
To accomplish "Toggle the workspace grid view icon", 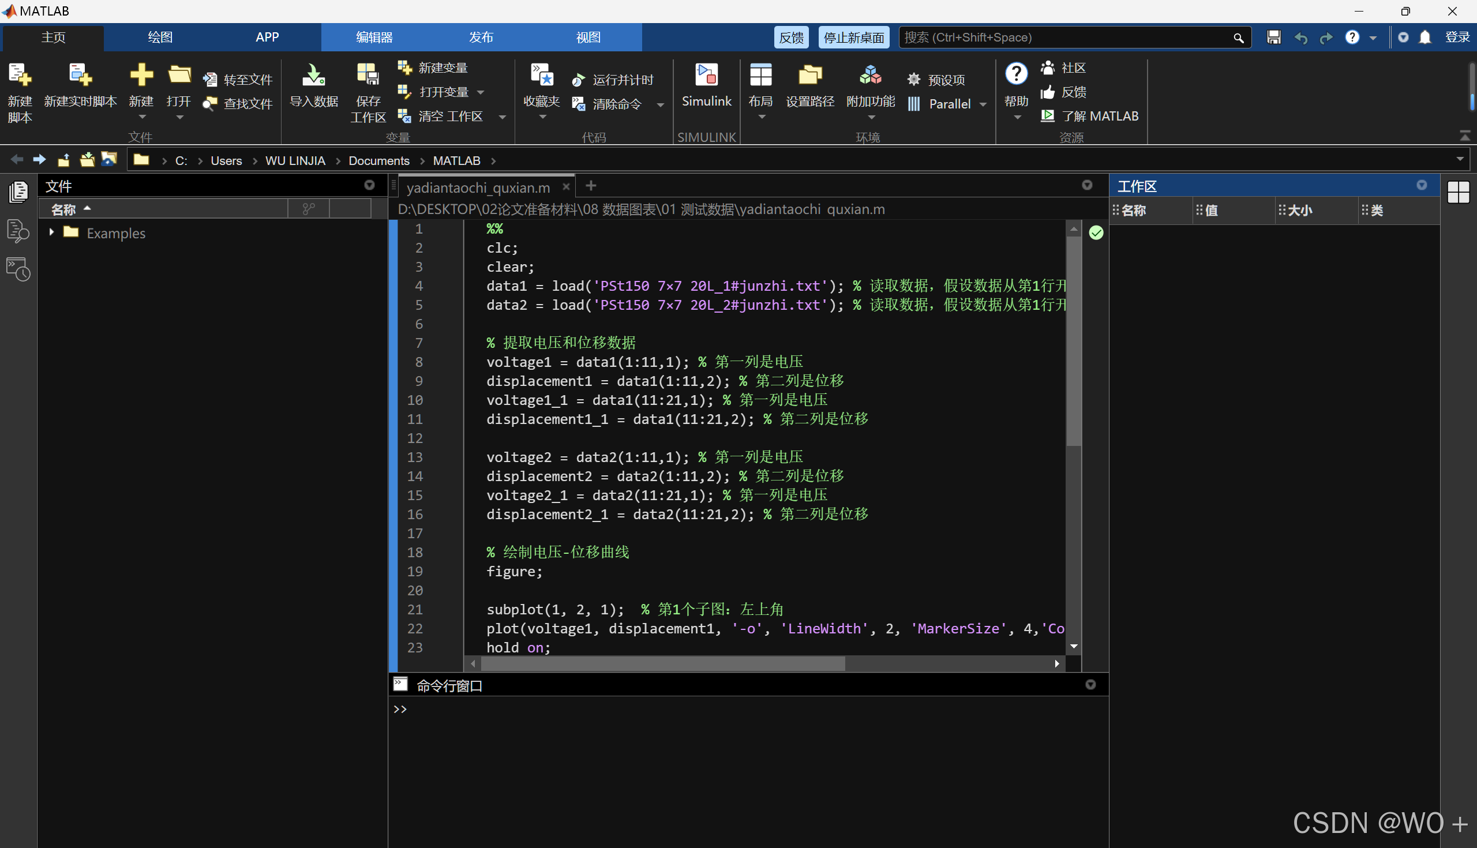I will pyautogui.click(x=1458, y=192).
